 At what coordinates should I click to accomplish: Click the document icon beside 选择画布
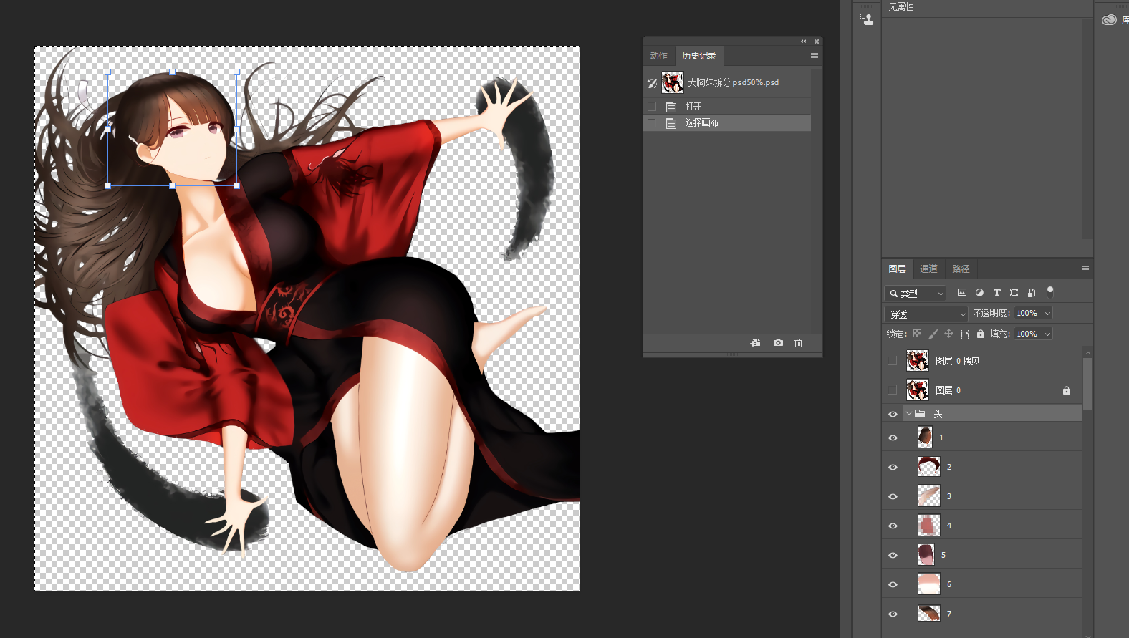pos(671,122)
